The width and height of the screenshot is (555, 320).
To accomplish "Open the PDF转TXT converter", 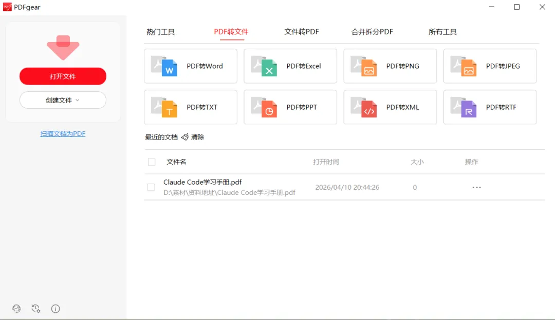I will pyautogui.click(x=191, y=107).
